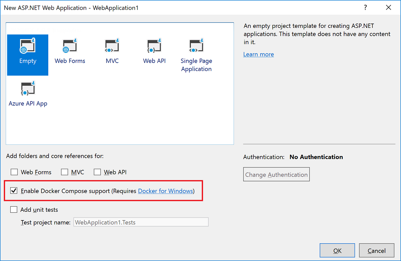Open the Learn more link
401x261 pixels.
[258, 54]
